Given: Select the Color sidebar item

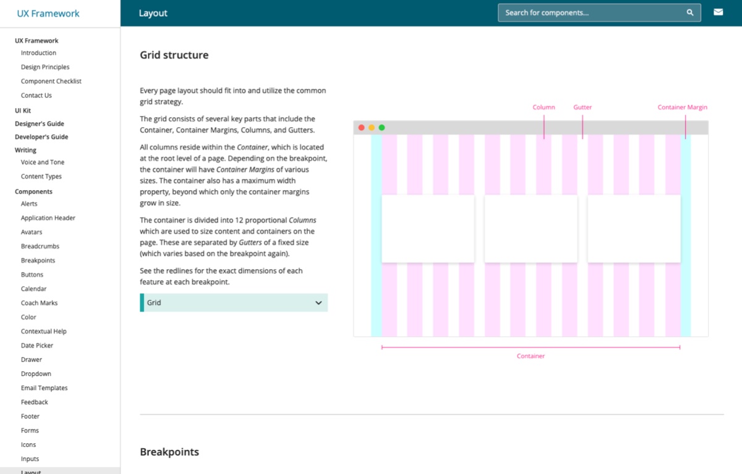Looking at the screenshot, I should [28, 317].
